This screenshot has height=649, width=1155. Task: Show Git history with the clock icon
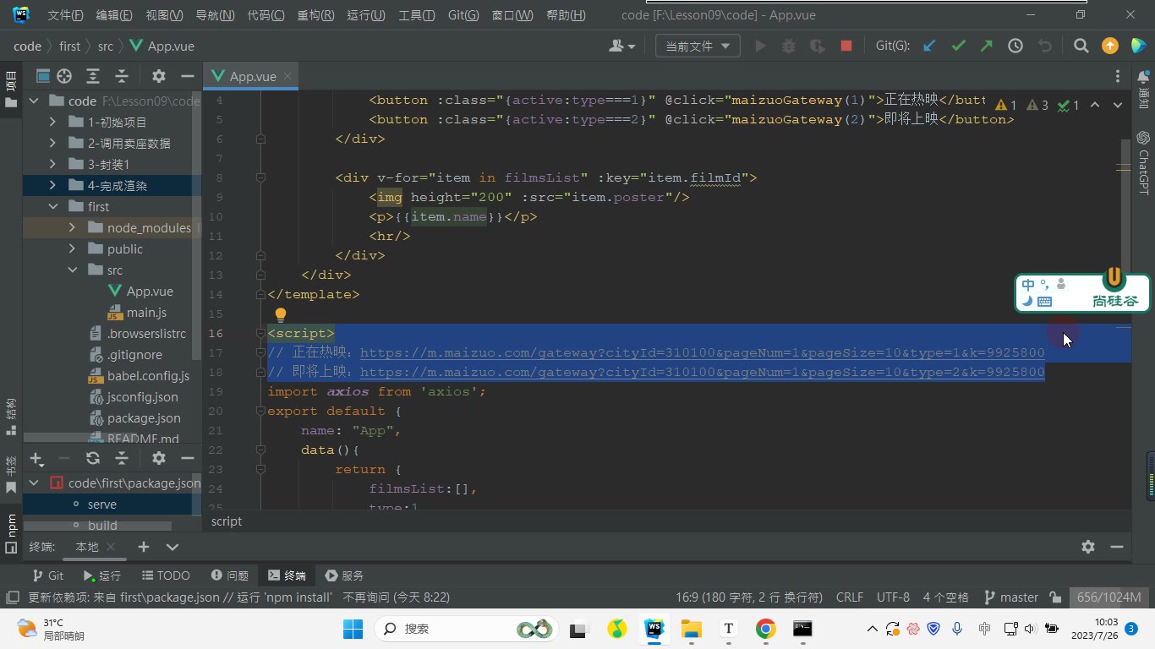[x=1015, y=46]
